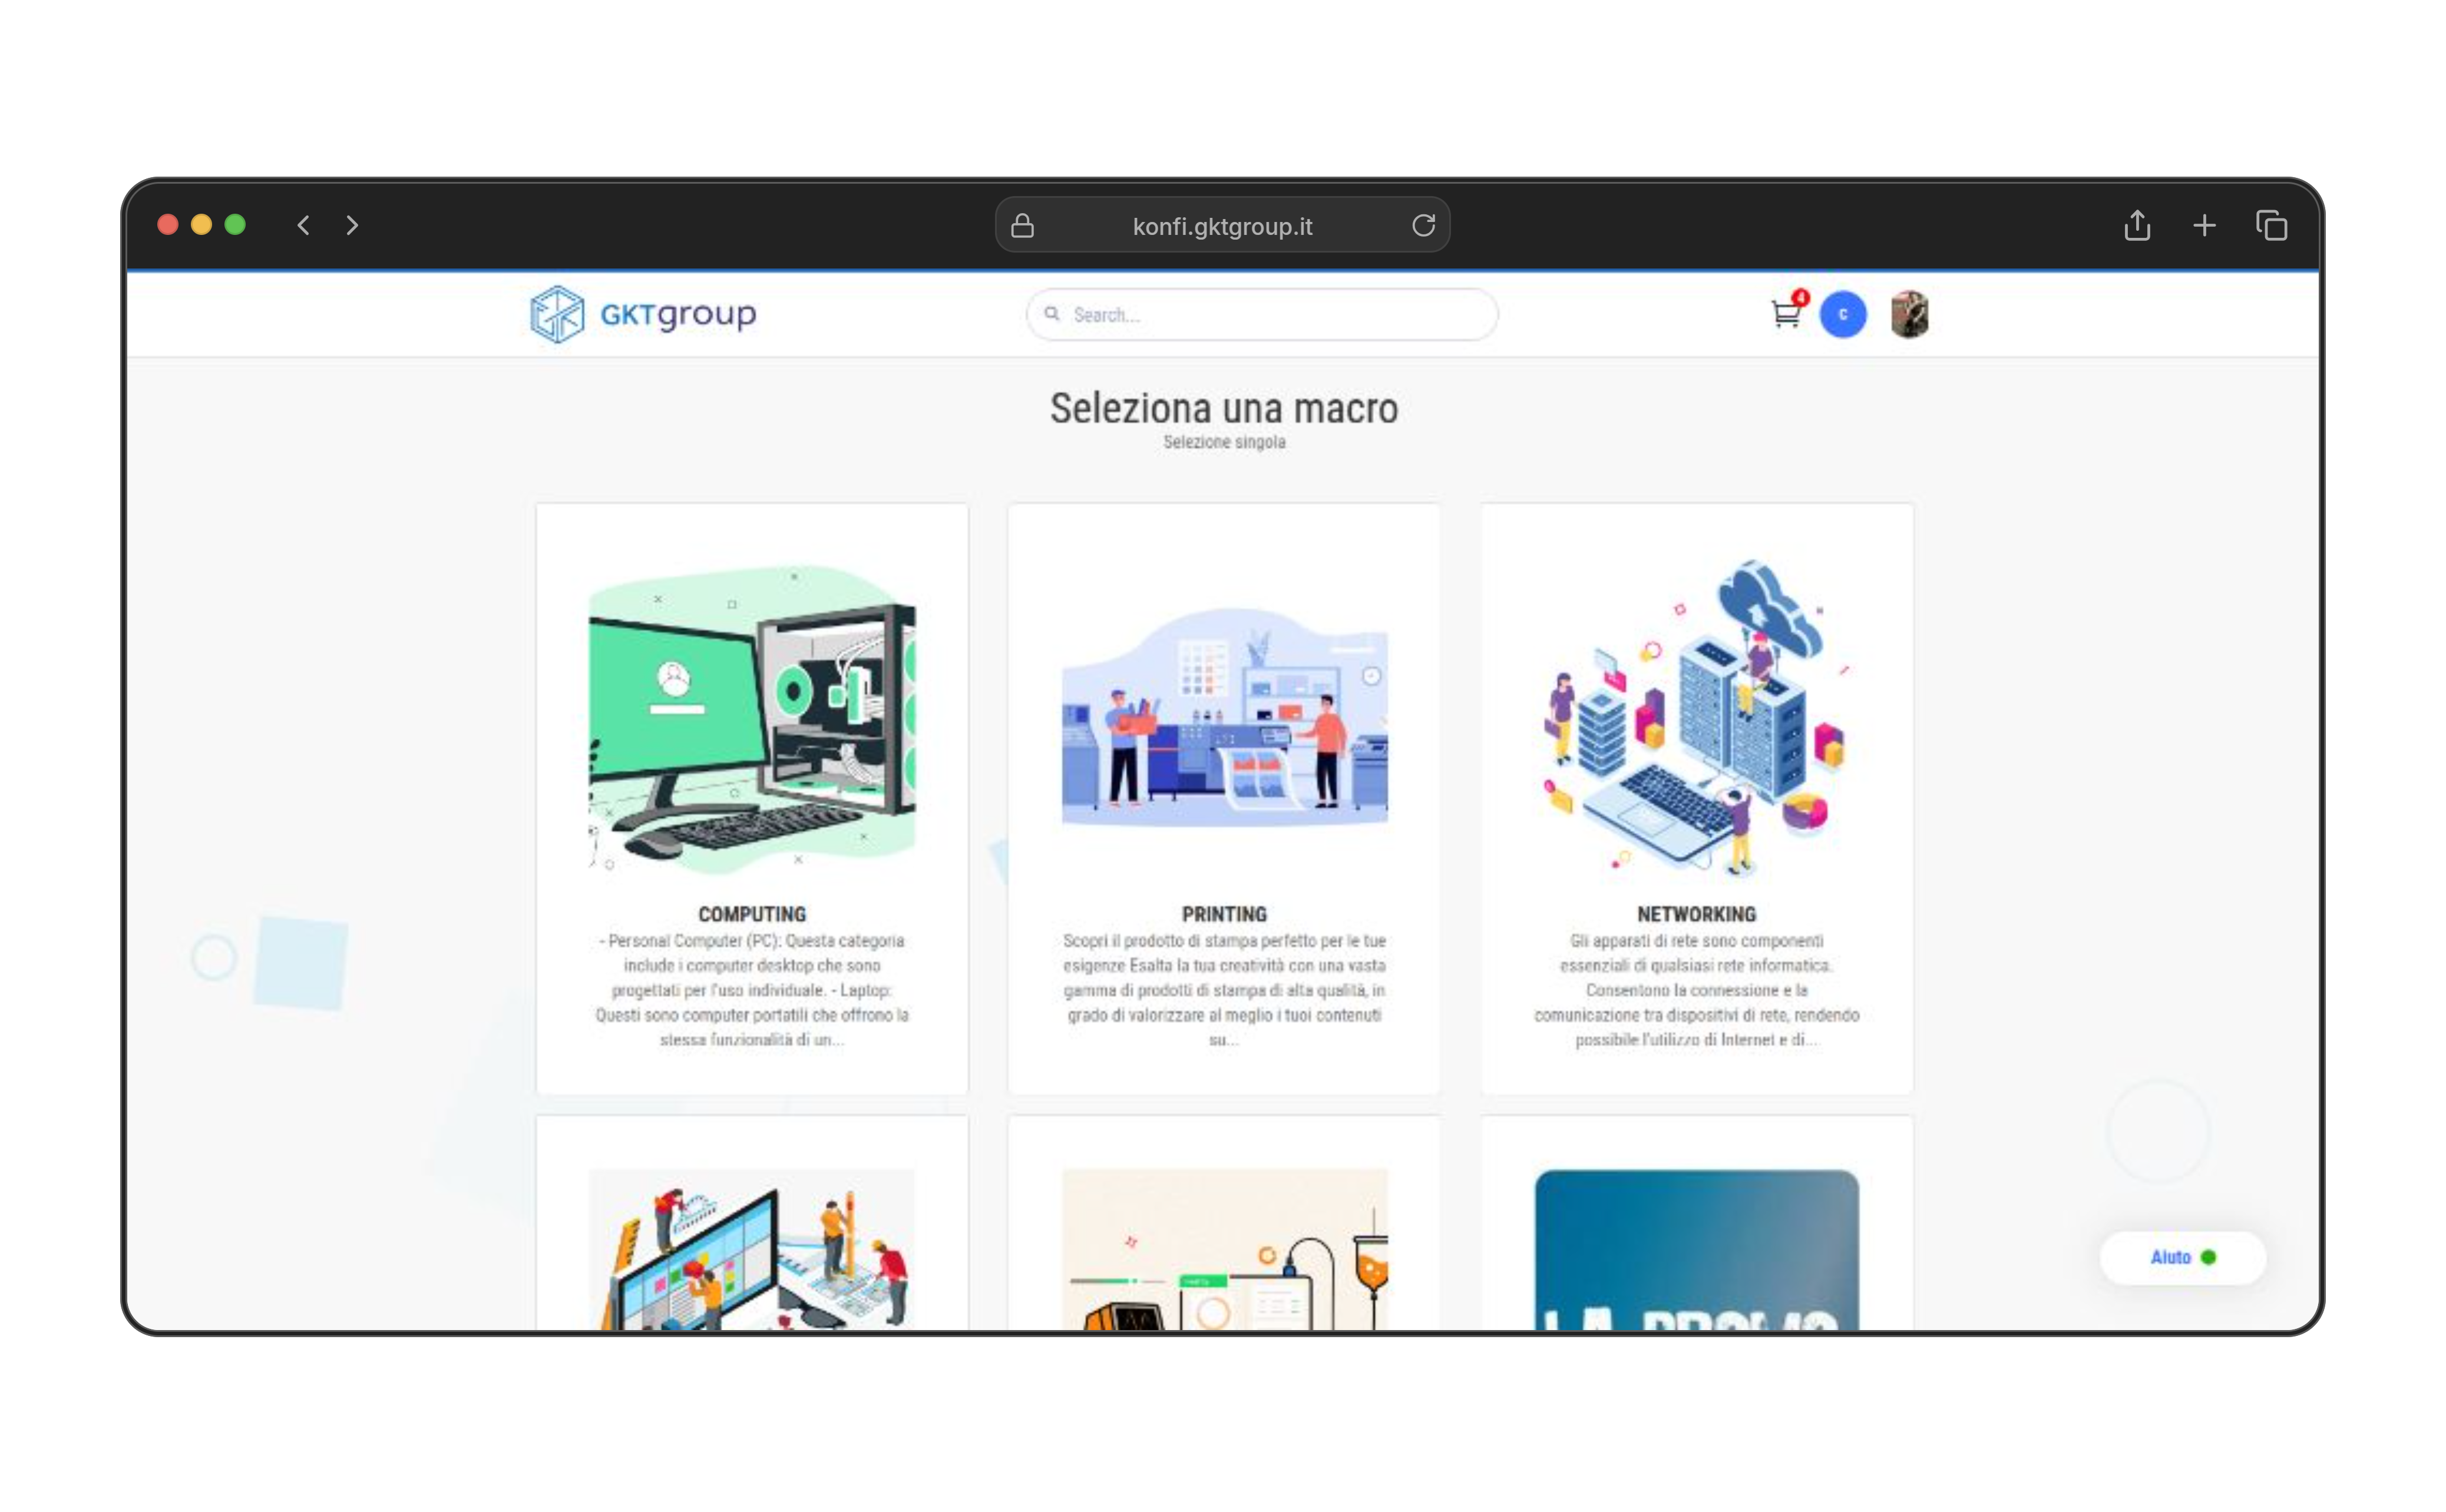Viewport: 2446px width, 1512px height.
Task: Select the COMPUTING macro illustration
Action: (x=751, y=719)
